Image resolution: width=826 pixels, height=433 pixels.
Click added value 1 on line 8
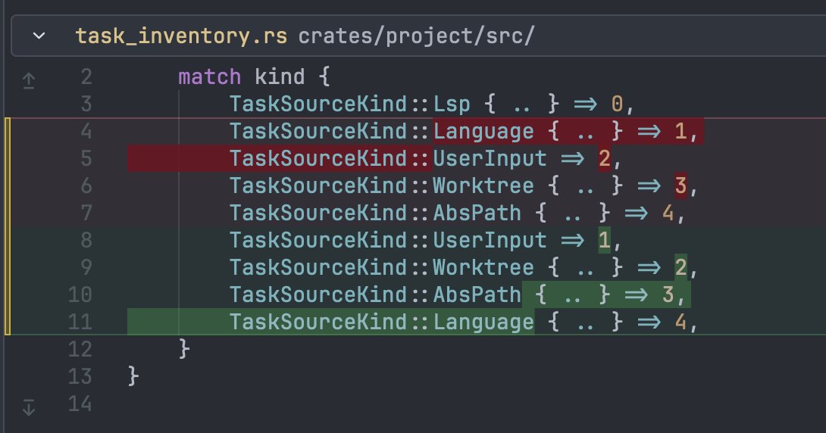[x=605, y=241]
